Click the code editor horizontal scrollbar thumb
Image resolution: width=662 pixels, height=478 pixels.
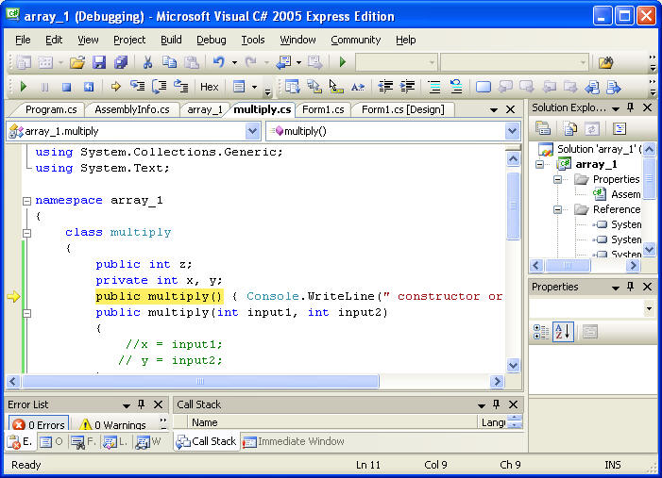[x=200, y=382]
